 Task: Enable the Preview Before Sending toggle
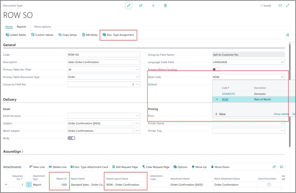216,69
